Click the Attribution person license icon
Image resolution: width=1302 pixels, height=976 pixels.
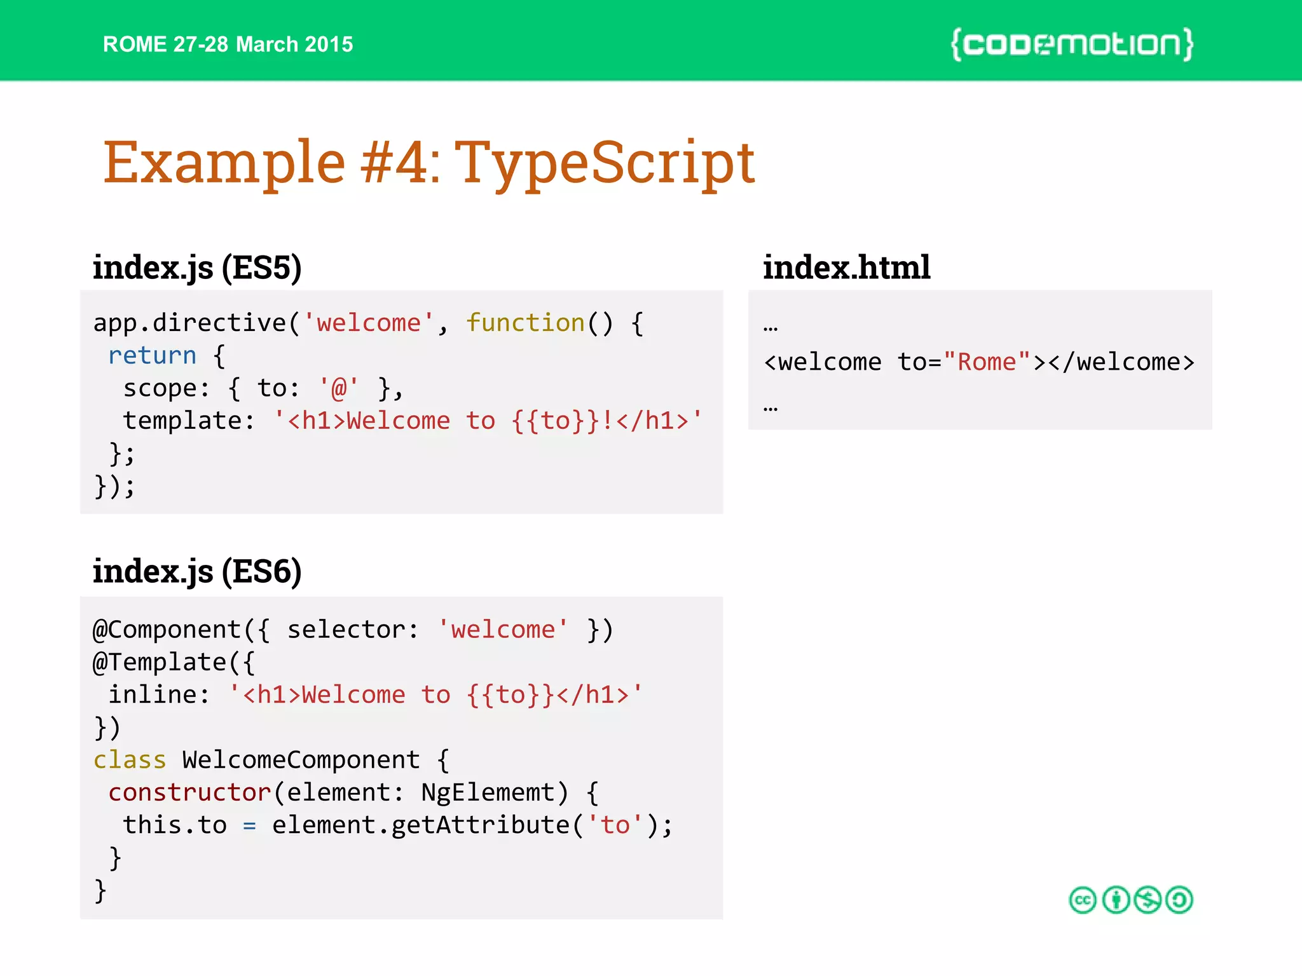tap(1116, 900)
